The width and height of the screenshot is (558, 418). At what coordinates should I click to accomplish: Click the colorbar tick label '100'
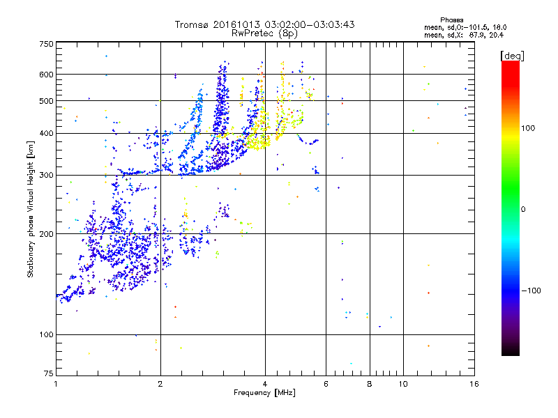pyautogui.click(x=528, y=128)
